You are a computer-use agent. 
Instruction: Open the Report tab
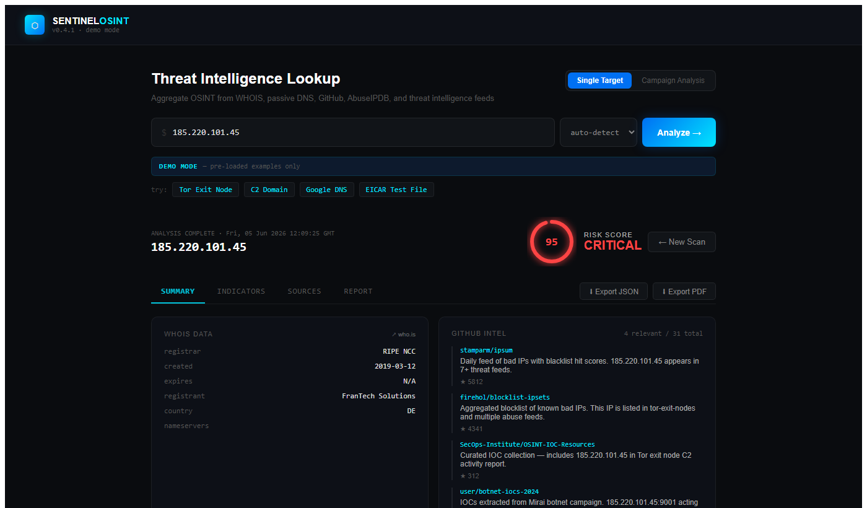358,291
